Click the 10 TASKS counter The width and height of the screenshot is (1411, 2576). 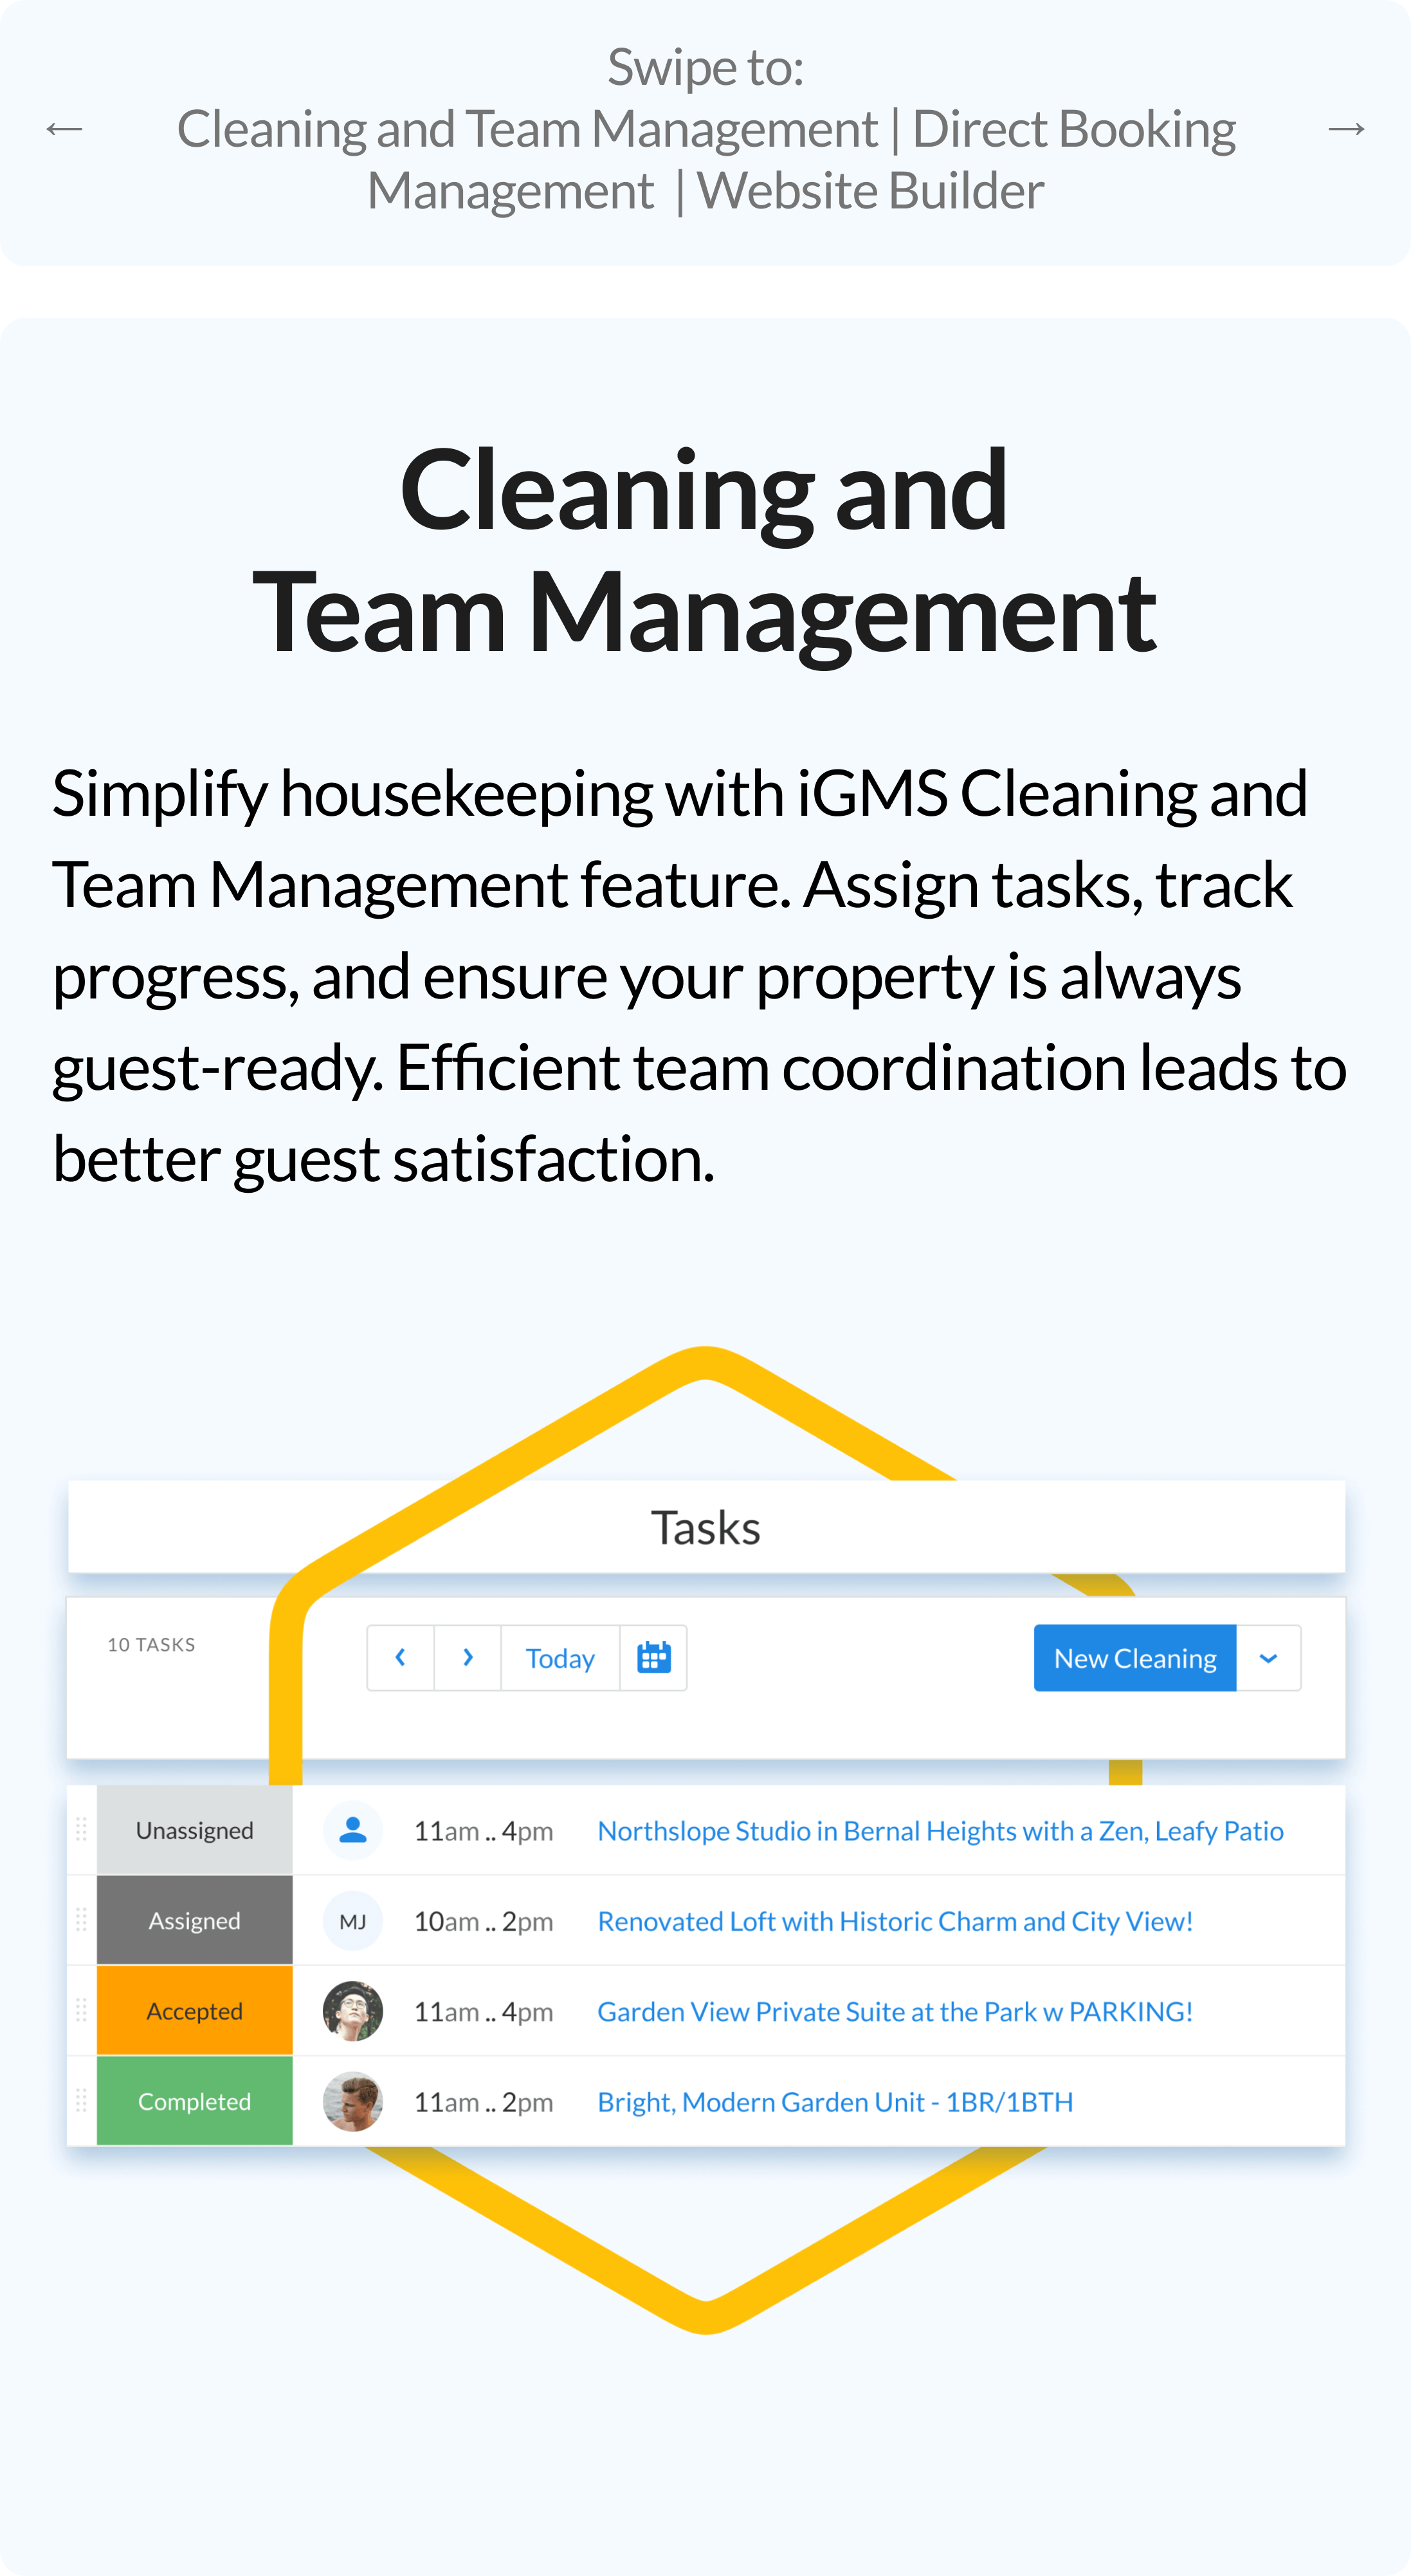(x=152, y=1645)
